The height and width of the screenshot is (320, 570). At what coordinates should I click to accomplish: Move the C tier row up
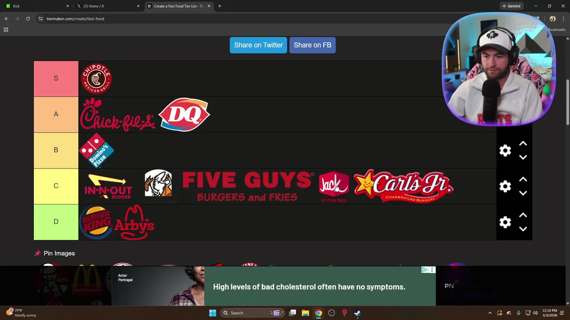tap(523, 180)
